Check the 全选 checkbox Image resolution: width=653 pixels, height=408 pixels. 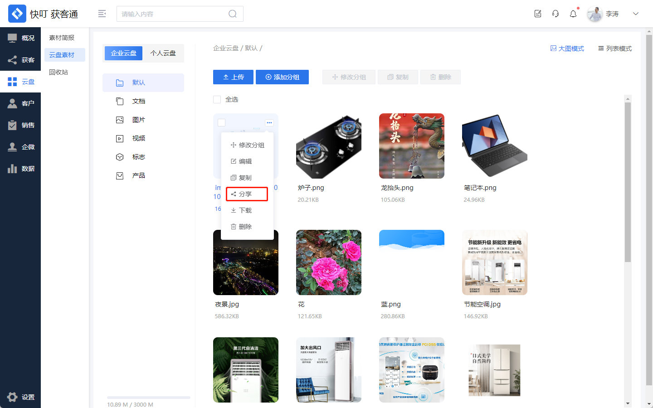click(217, 99)
